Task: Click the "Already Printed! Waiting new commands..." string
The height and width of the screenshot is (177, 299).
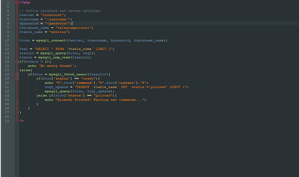Action: coord(100,100)
